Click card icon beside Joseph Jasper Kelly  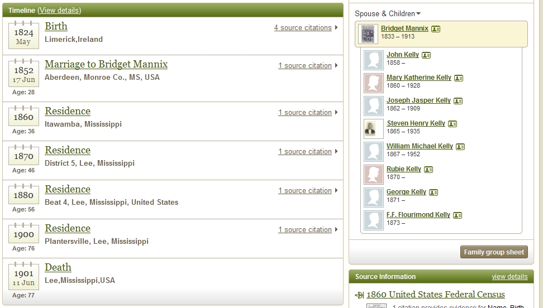pos(458,101)
